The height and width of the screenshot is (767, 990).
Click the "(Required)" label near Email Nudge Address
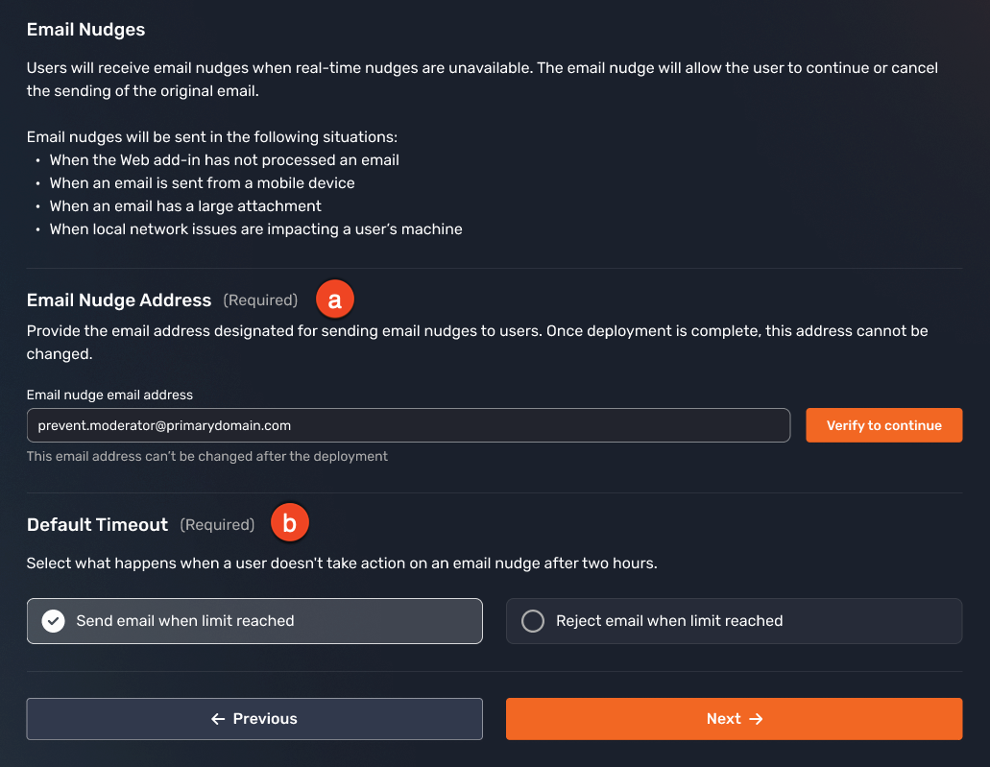click(260, 300)
